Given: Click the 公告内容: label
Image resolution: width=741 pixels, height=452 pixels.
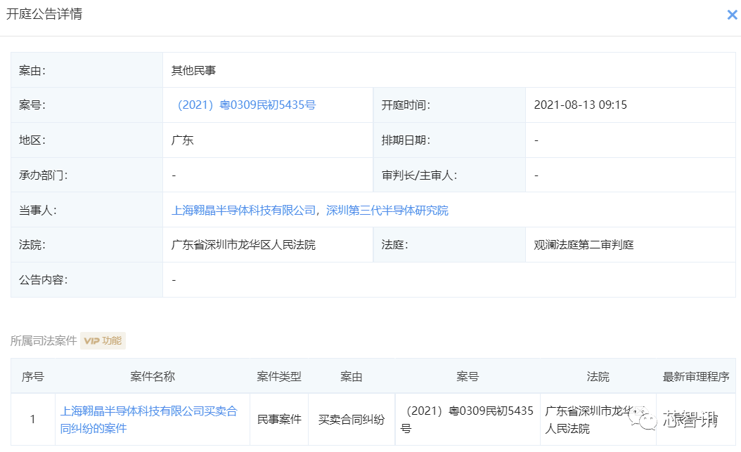Looking at the screenshot, I should pyautogui.click(x=43, y=280).
